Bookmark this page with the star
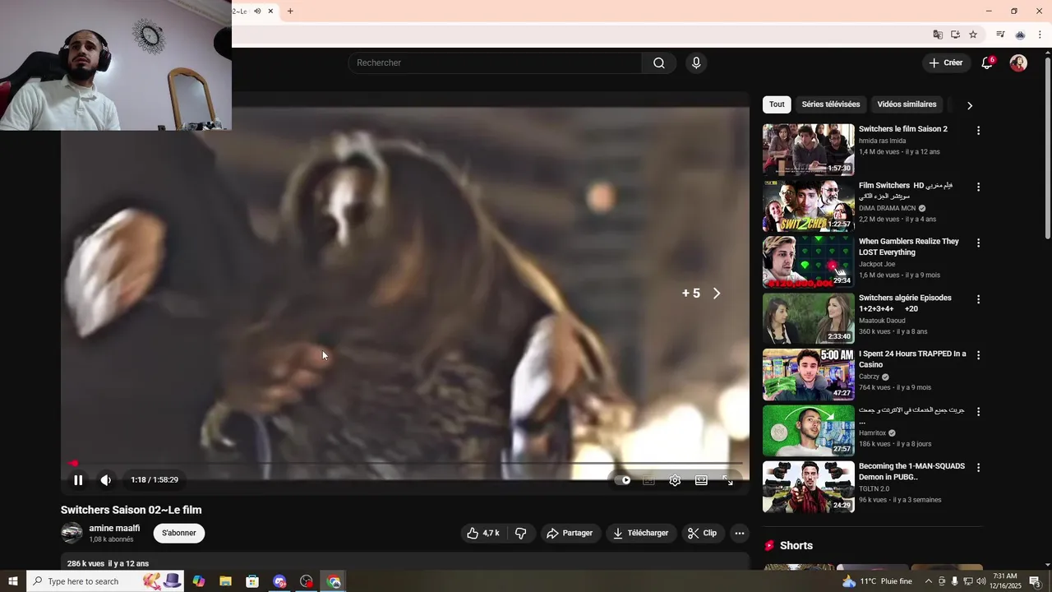1052x592 pixels. (x=973, y=35)
